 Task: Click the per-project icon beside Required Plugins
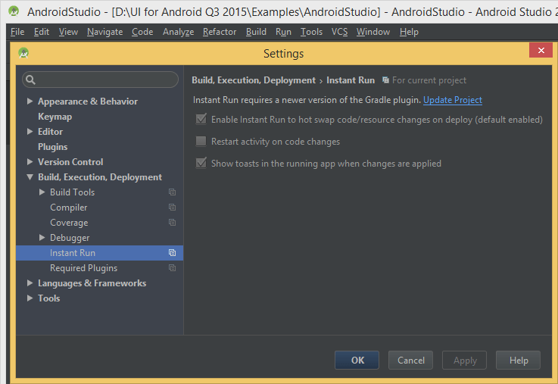point(172,267)
